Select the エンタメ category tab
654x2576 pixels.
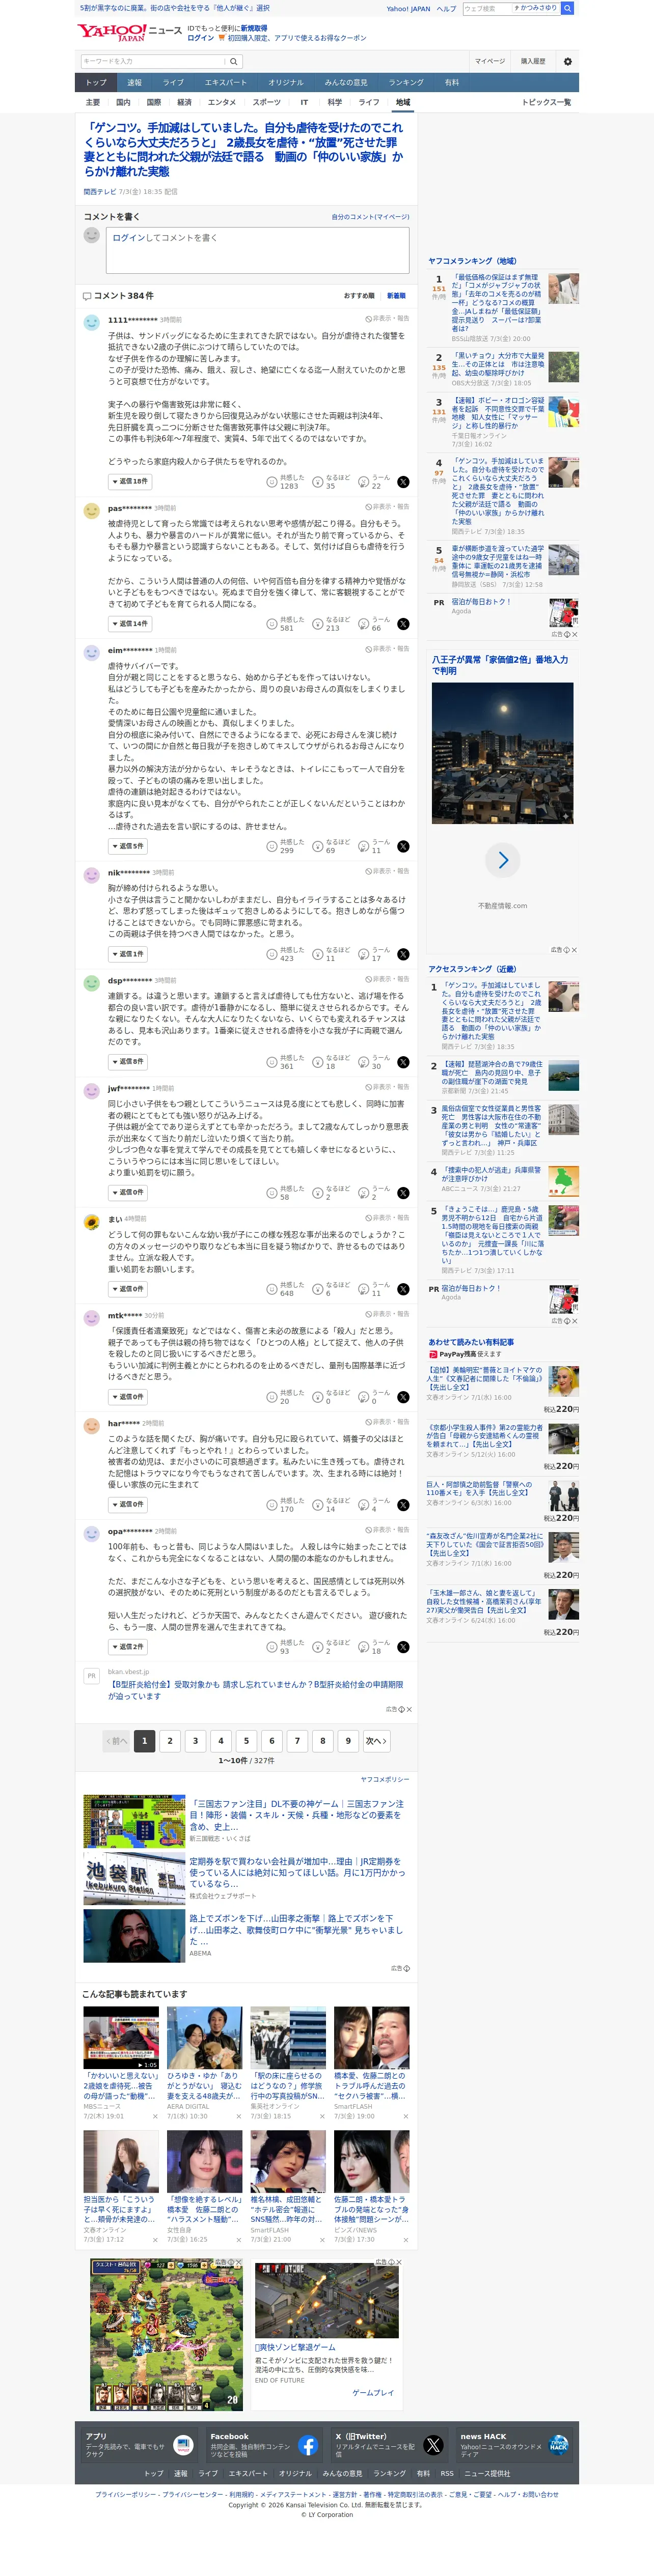[x=222, y=102]
